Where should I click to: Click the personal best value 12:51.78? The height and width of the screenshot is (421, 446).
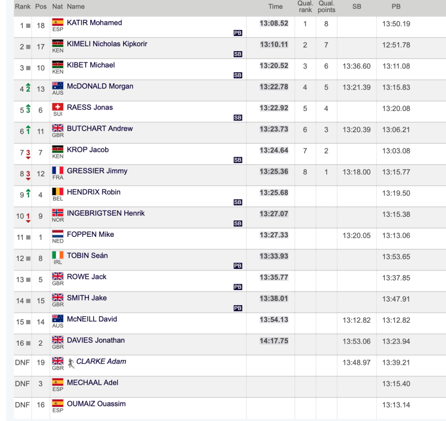[396, 45]
